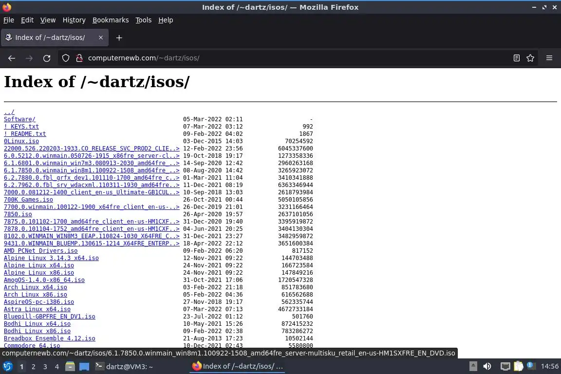Reload the page with the refresh icon
The width and height of the screenshot is (561, 374).
[47, 58]
